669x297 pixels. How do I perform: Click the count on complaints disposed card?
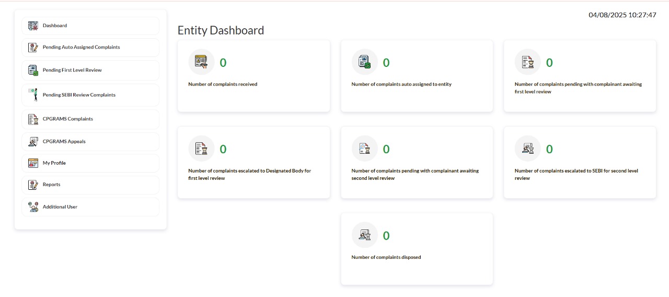tap(386, 236)
